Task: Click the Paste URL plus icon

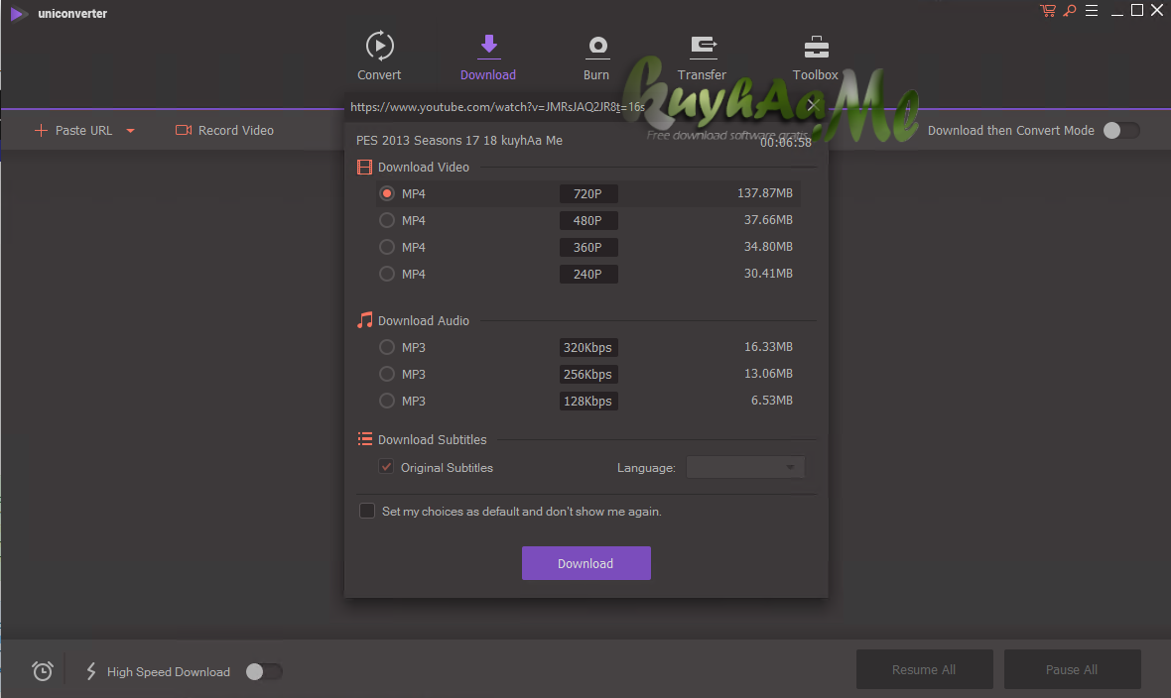Action: (x=41, y=131)
